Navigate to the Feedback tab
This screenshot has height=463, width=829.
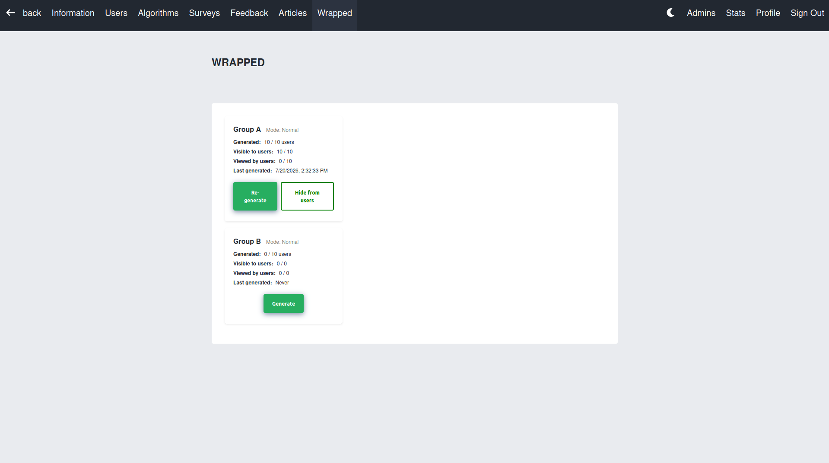pyautogui.click(x=249, y=13)
